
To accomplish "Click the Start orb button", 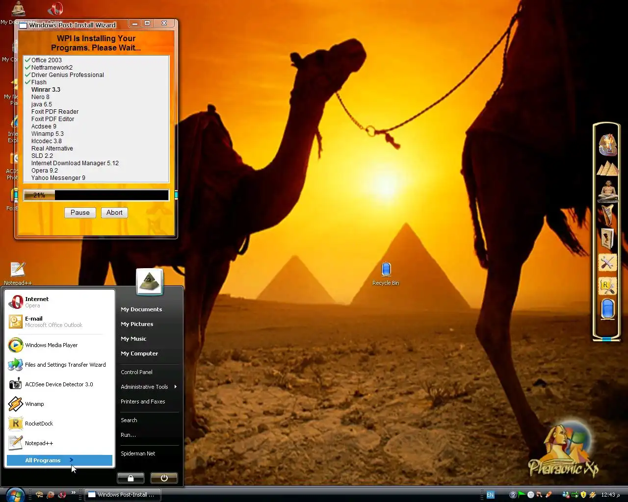I will [x=15, y=494].
